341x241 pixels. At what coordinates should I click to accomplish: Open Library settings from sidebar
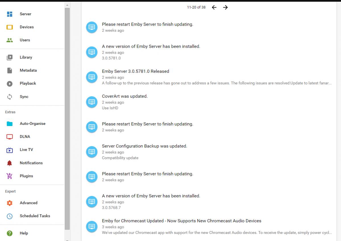tap(26, 57)
